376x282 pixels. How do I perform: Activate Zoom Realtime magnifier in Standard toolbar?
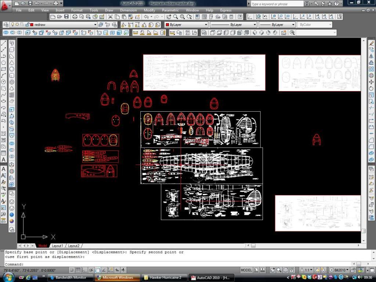pyautogui.click(x=176, y=17)
